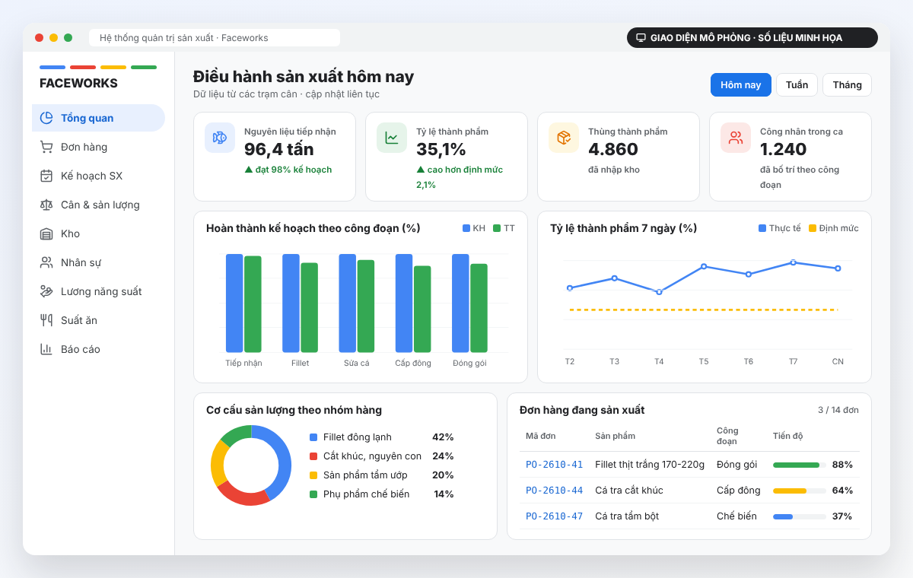Click the green TT legend swatch
913x578 pixels.
pyautogui.click(x=497, y=228)
